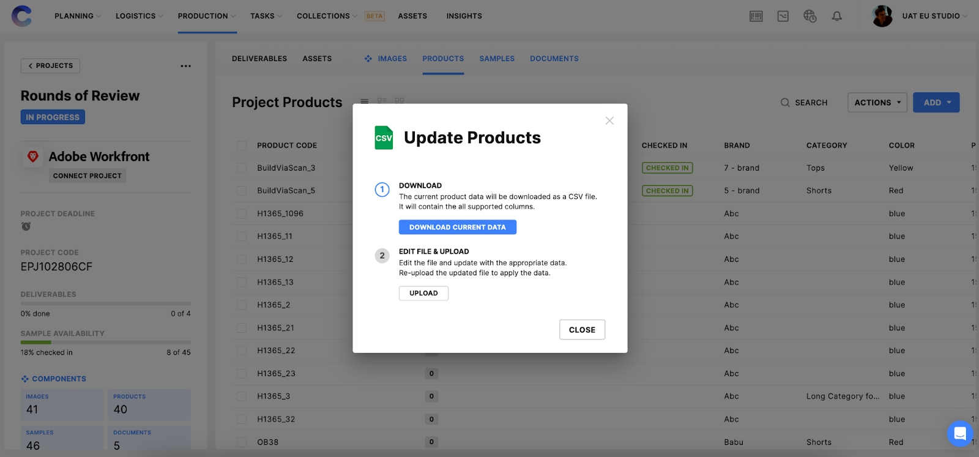979x457 pixels.
Task: Close the dialog with the X icon
Action: click(x=609, y=121)
